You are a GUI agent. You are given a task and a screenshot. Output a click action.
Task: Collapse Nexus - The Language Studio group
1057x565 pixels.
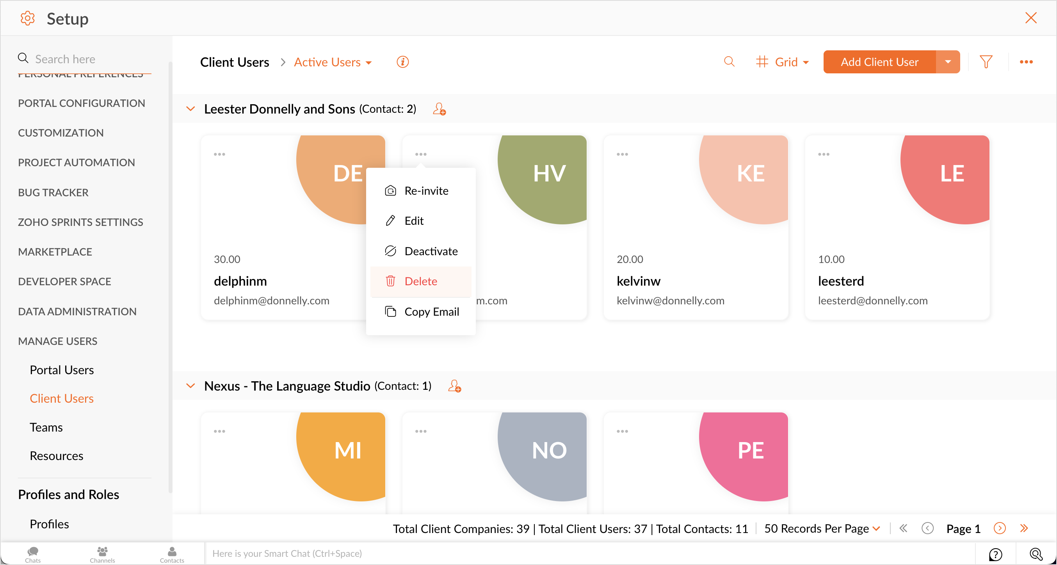coord(190,386)
